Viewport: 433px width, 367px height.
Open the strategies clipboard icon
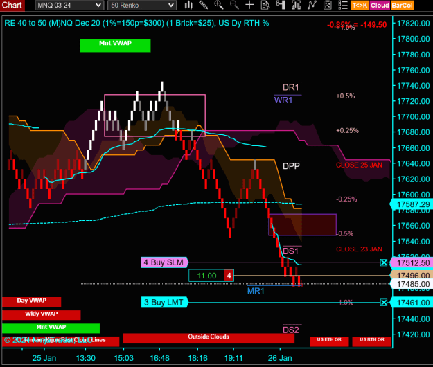click(x=327, y=5)
